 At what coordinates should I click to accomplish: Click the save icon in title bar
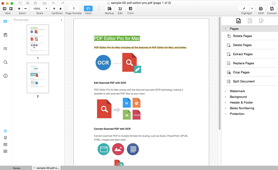click(20, 3)
